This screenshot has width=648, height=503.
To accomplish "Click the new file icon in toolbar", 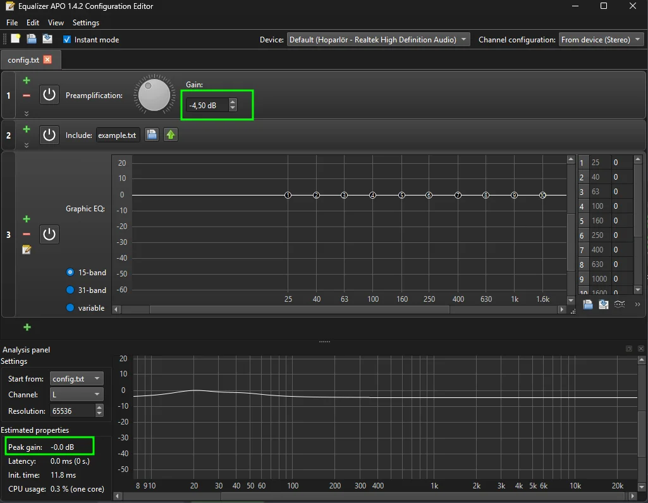I will pyautogui.click(x=15, y=39).
